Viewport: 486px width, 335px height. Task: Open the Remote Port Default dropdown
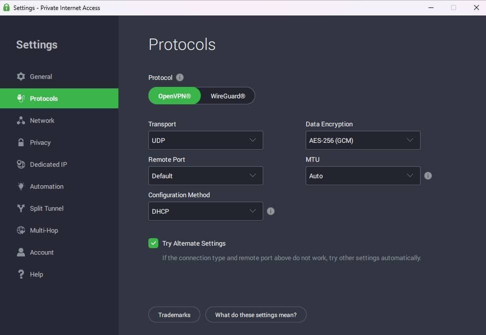tap(205, 176)
